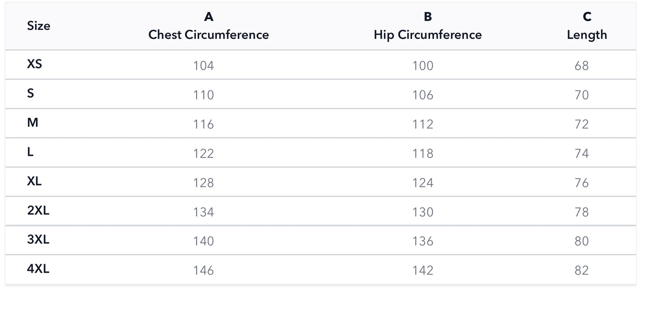Click chest value 140 for 3XL
This screenshot has height=321, width=648.
click(x=204, y=241)
